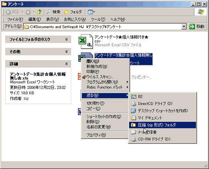Screen dimensions: 209x169
Task: Open the 編集(E) menu
Action: 35,19
